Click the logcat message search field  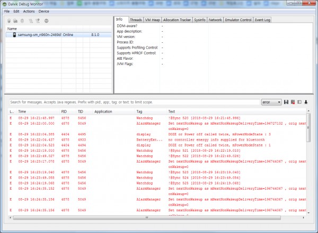[135, 102]
